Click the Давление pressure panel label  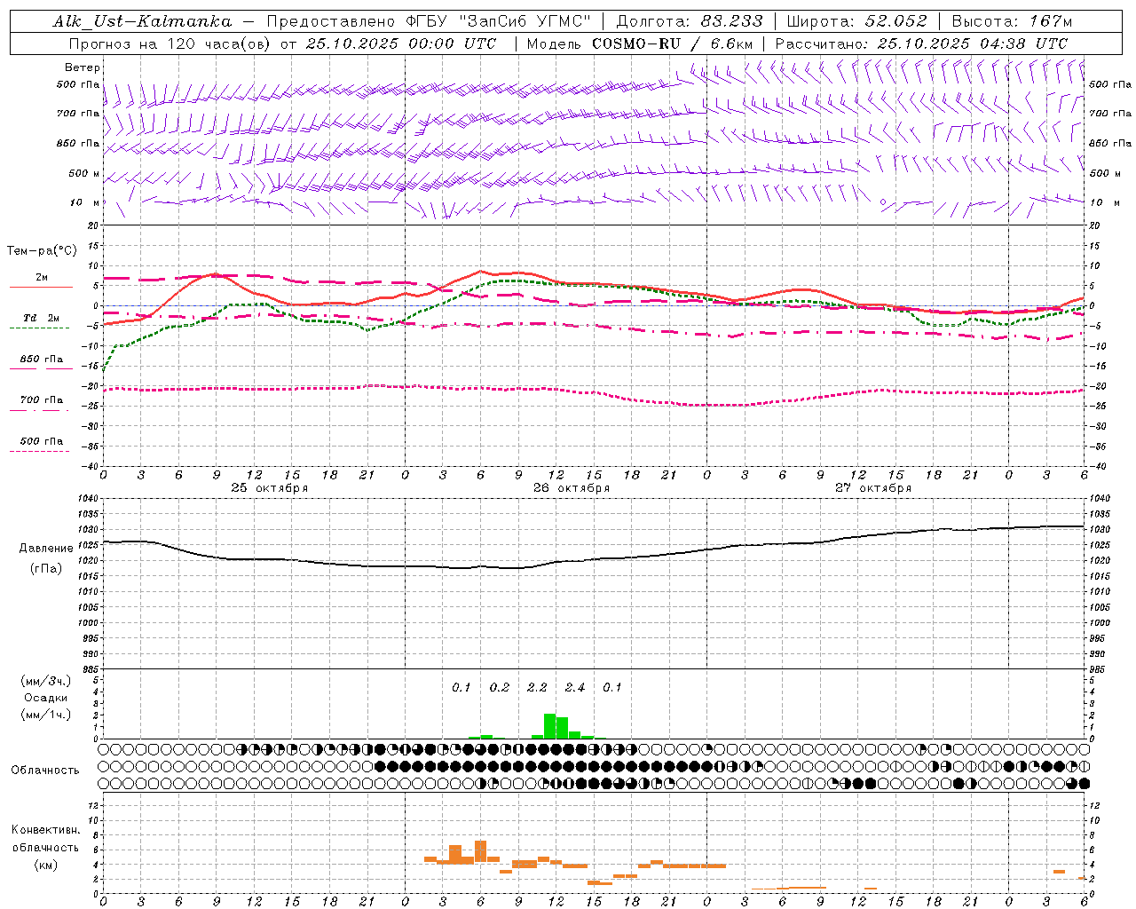[x=46, y=549]
